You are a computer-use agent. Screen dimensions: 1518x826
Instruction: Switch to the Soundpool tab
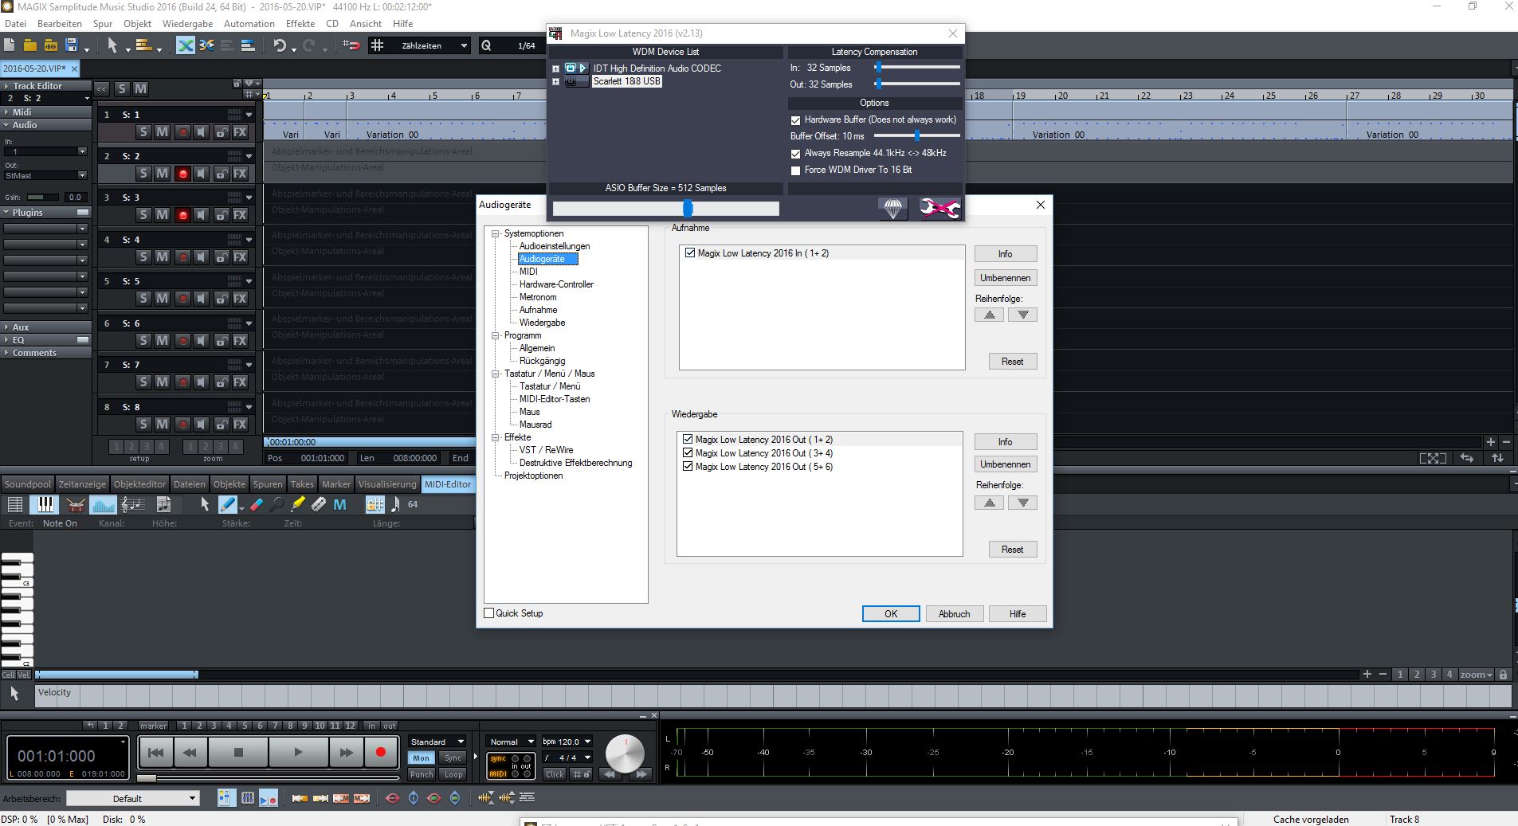tap(27, 484)
